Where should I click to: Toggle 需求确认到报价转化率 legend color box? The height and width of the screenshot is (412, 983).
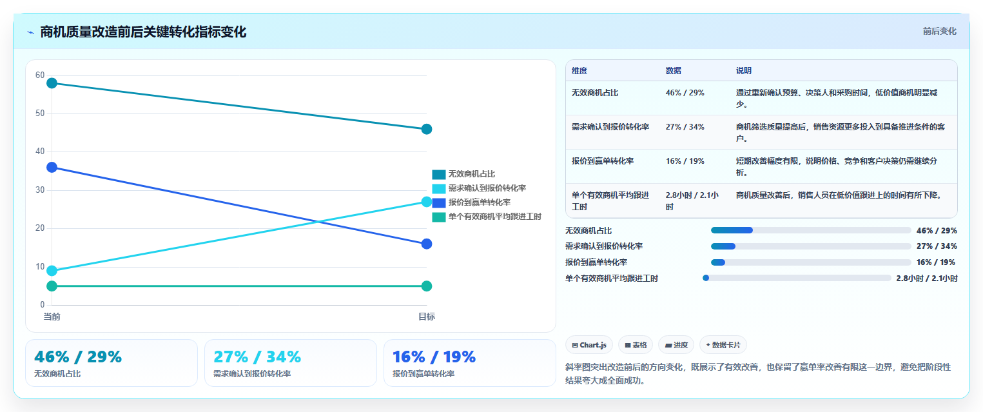pyautogui.click(x=439, y=188)
